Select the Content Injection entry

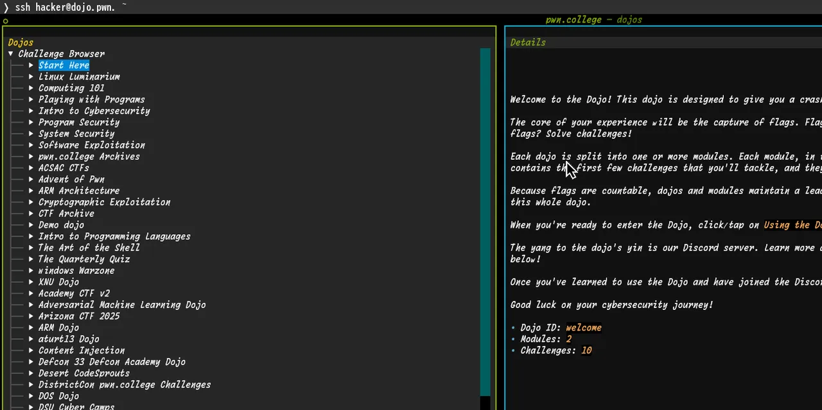(x=82, y=350)
